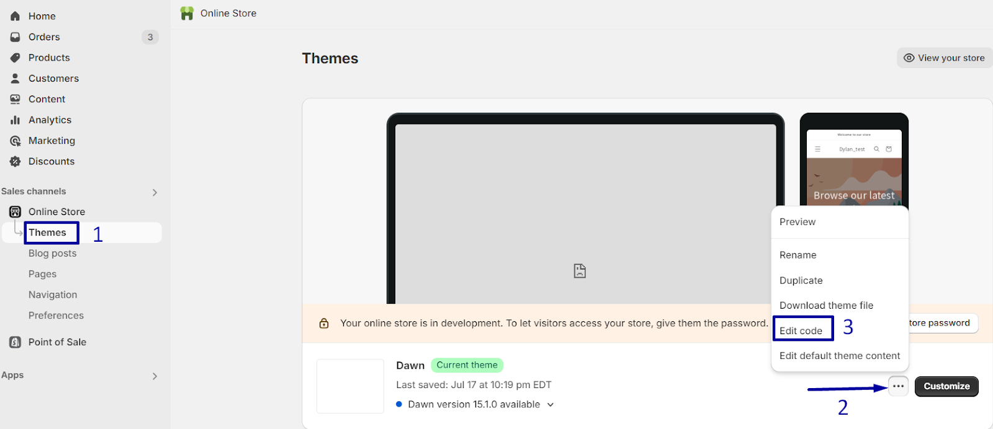Expand the Apps section chevron

coord(155,376)
